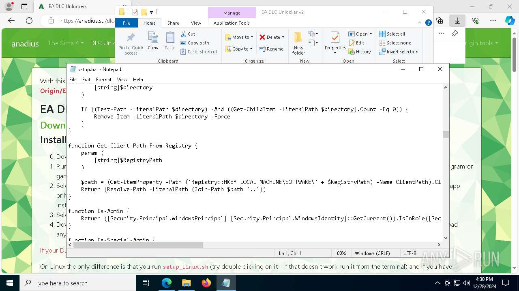
Task: Collapse the Explorer ribbon chevron
Action: click(x=420, y=23)
